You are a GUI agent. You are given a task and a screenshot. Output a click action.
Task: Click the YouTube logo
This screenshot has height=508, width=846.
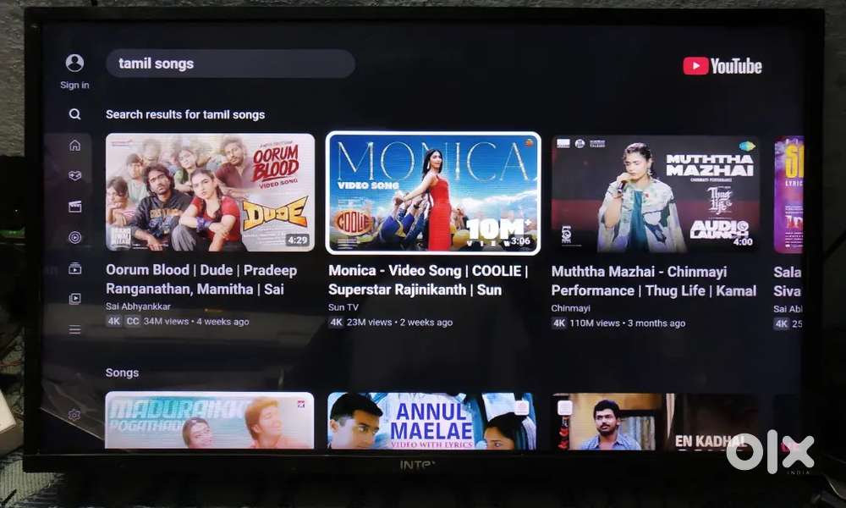(722, 66)
